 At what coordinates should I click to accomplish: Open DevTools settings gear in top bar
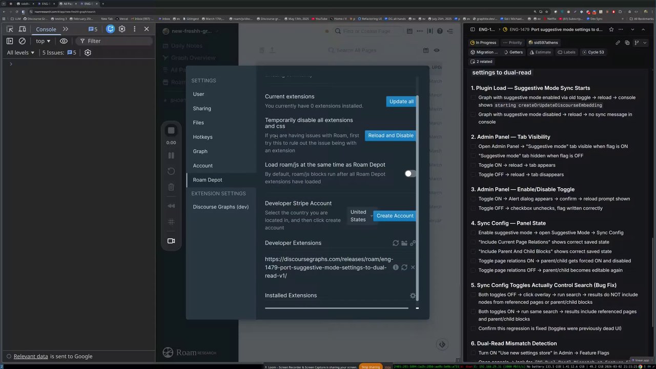[x=122, y=29]
